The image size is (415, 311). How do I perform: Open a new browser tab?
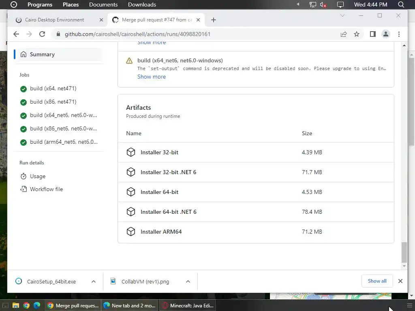(213, 20)
